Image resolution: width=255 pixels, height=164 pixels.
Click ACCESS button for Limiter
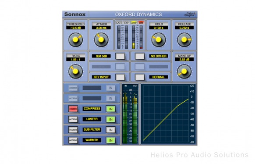point(73,119)
